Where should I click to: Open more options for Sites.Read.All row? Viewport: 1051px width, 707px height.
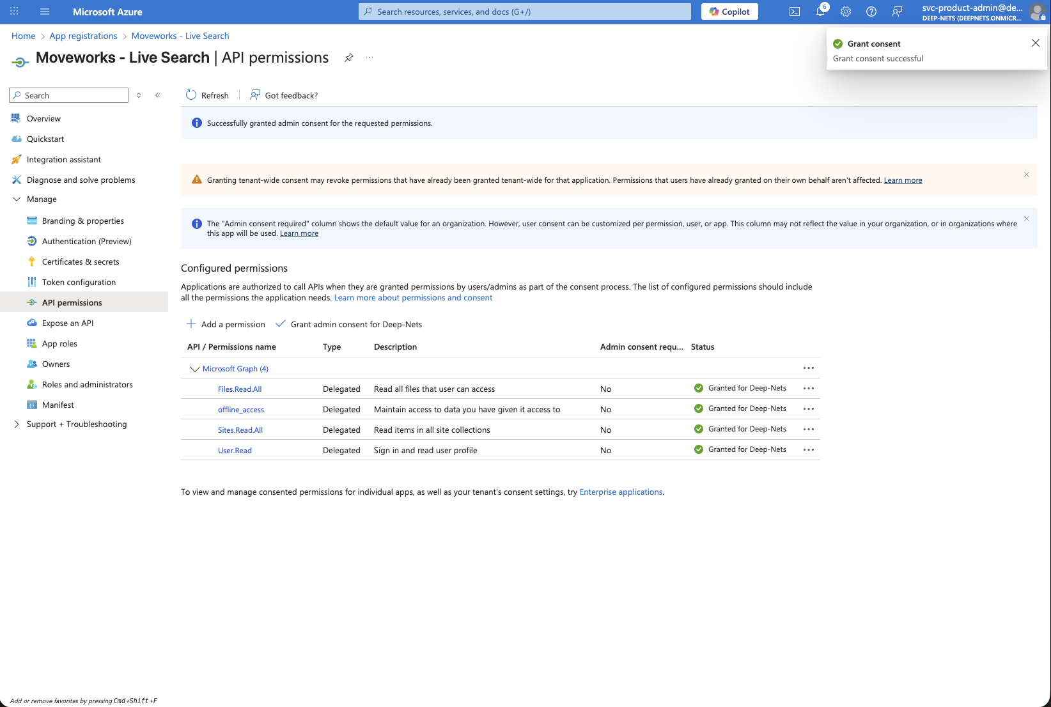point(809,430)
